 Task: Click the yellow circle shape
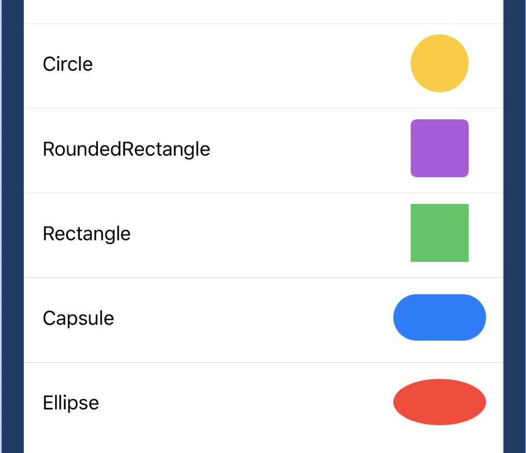440,63
